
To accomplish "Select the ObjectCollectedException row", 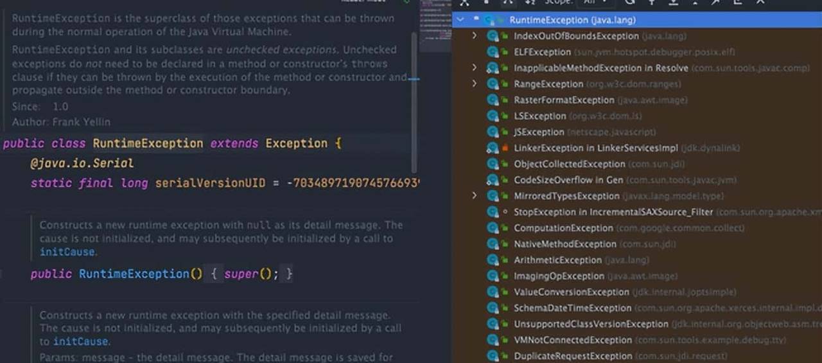I will (x=636, y=164).
